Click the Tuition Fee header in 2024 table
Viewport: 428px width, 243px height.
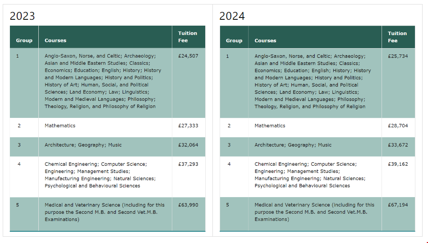point(397,37)
